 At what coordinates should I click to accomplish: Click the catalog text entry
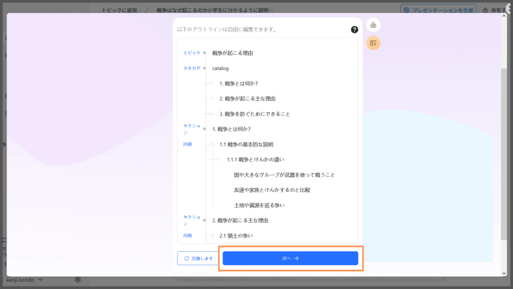coord(220,68)
